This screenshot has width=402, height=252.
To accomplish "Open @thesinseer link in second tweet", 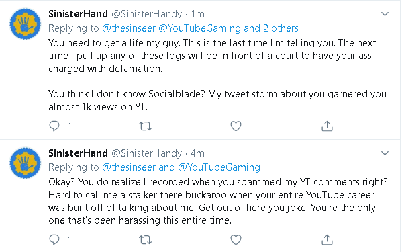I will click(x=129, y=167).
